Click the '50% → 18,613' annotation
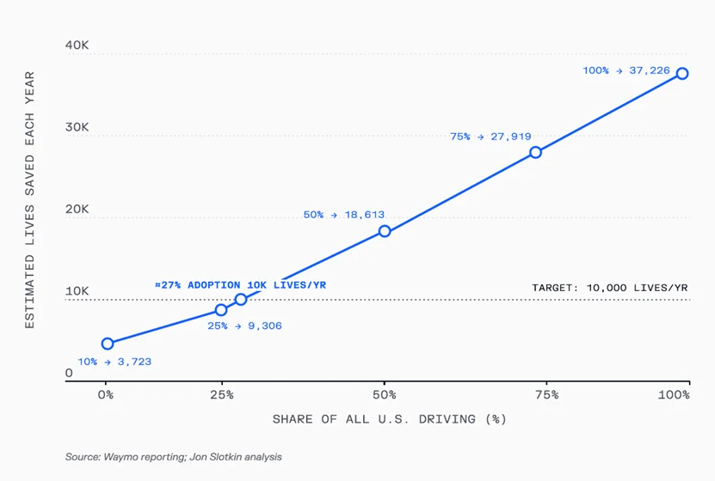The height and width of the screenshot is (481, 715). pyautogui.click(x=343, y=215)
